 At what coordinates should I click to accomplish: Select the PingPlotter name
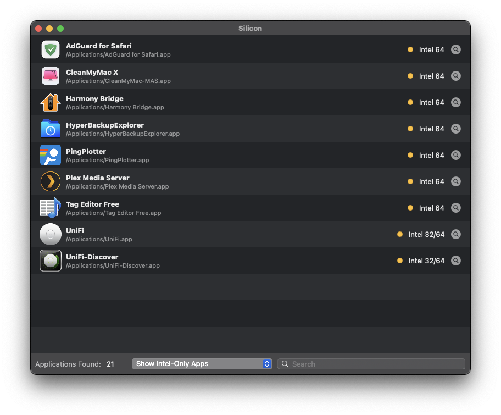click(86, 152)
